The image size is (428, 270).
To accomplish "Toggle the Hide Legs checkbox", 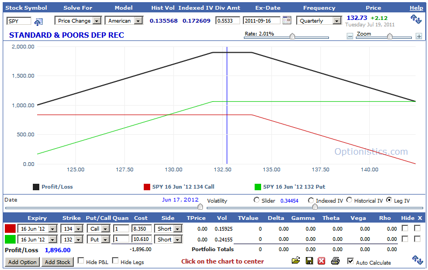I will [115, 260].
